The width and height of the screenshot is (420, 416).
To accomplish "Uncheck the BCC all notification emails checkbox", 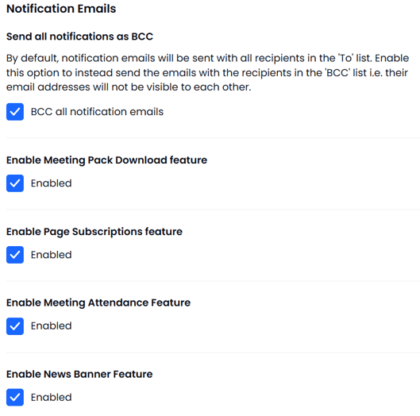I will 15,112.
